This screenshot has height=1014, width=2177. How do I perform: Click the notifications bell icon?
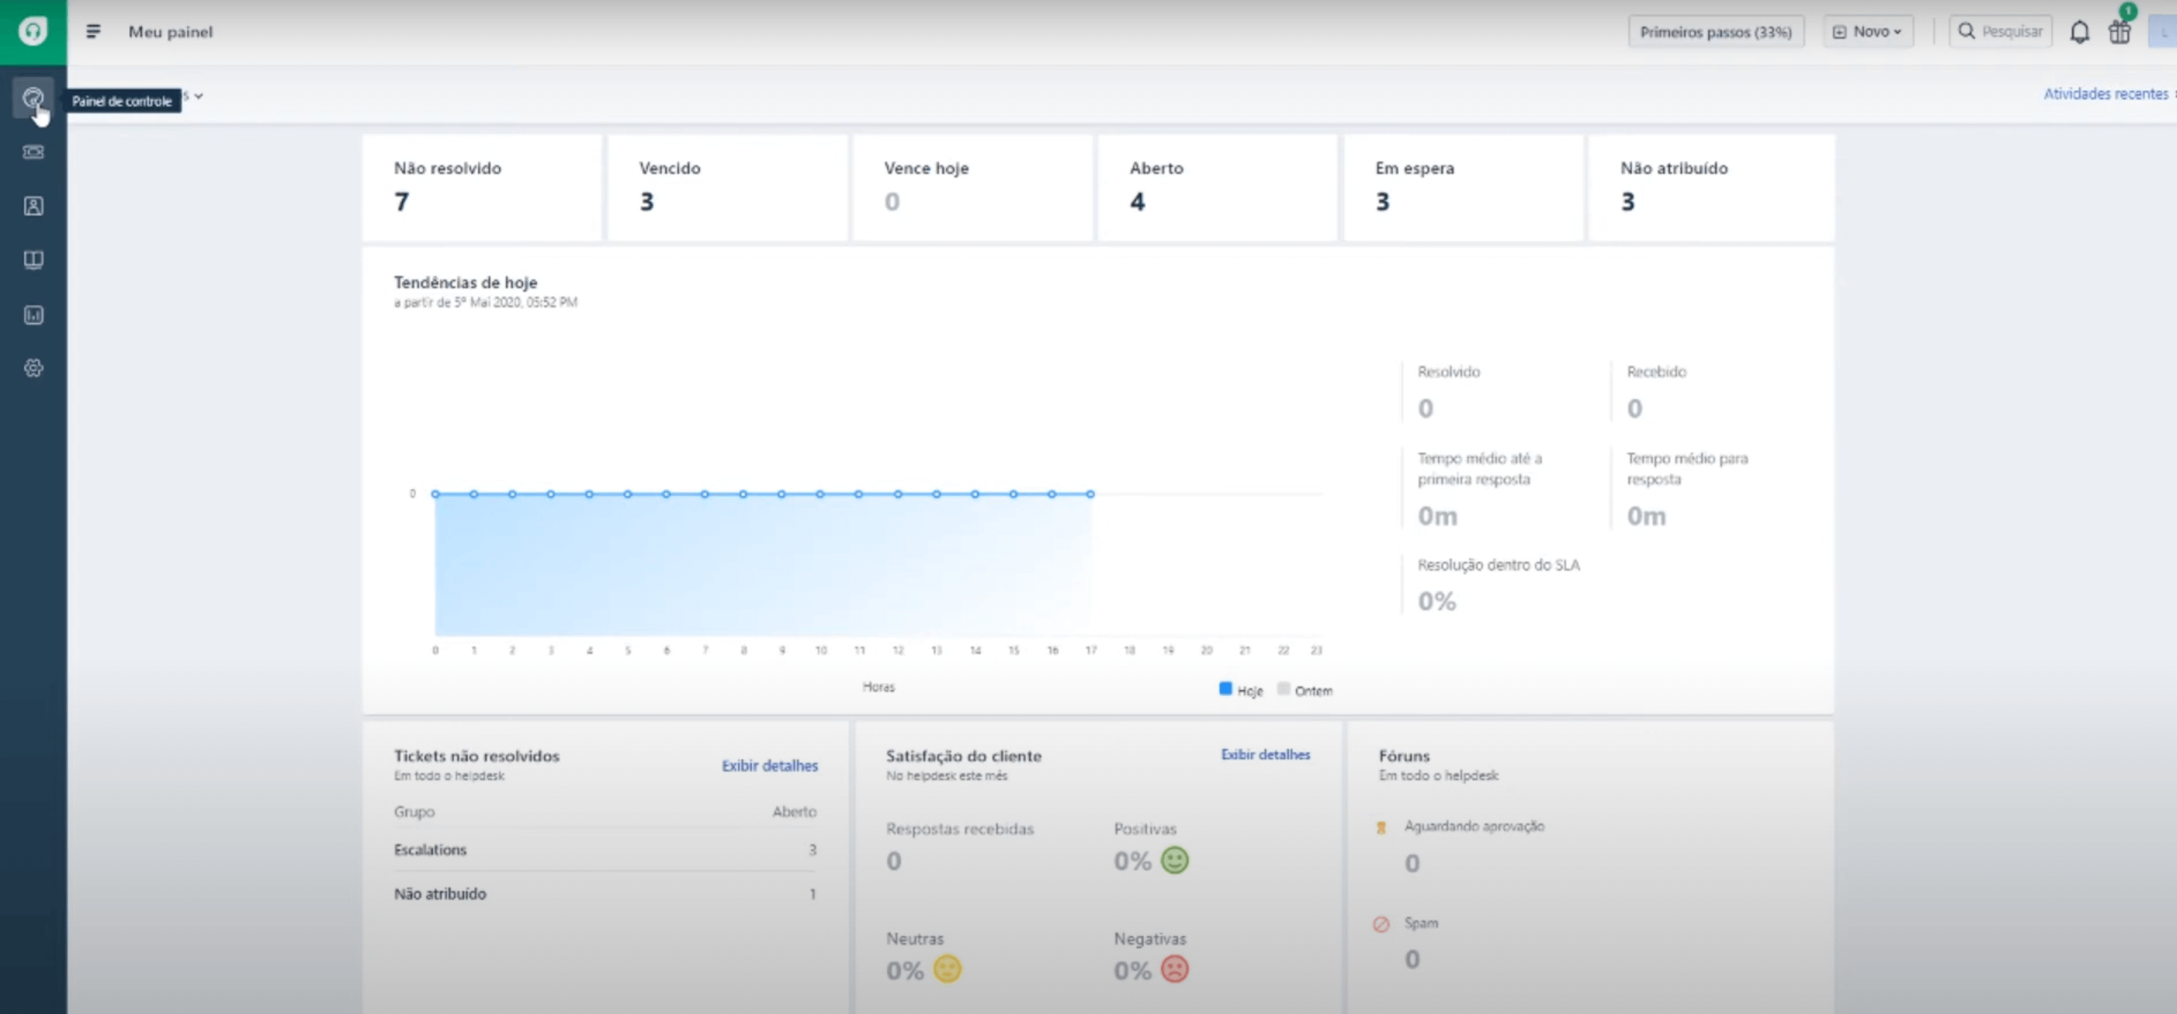(2079, 32)
